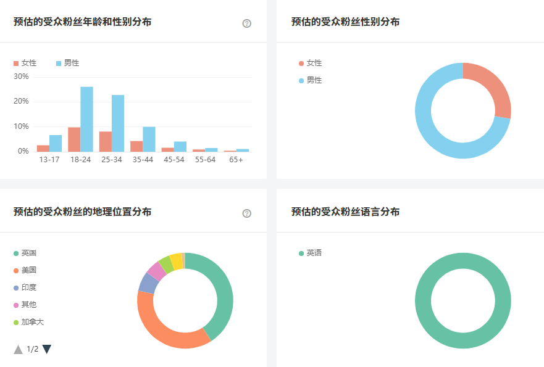Toggle 其他 in the geography legend

pos(25,305)
